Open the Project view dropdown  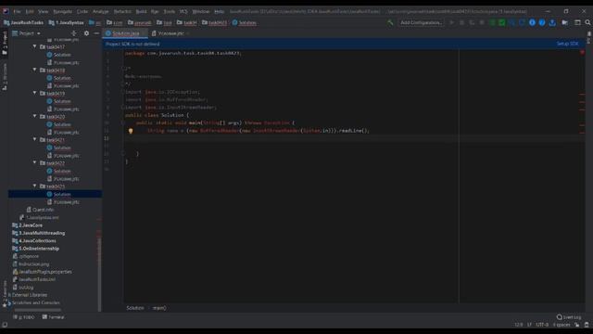pyautogui.click(x=27, y=33)
